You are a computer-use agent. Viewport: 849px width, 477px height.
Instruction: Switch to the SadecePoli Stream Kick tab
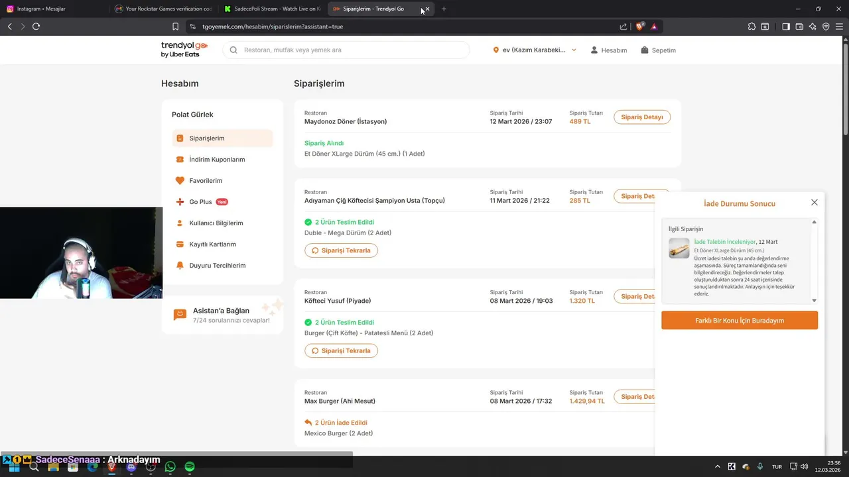click(272, 9)
